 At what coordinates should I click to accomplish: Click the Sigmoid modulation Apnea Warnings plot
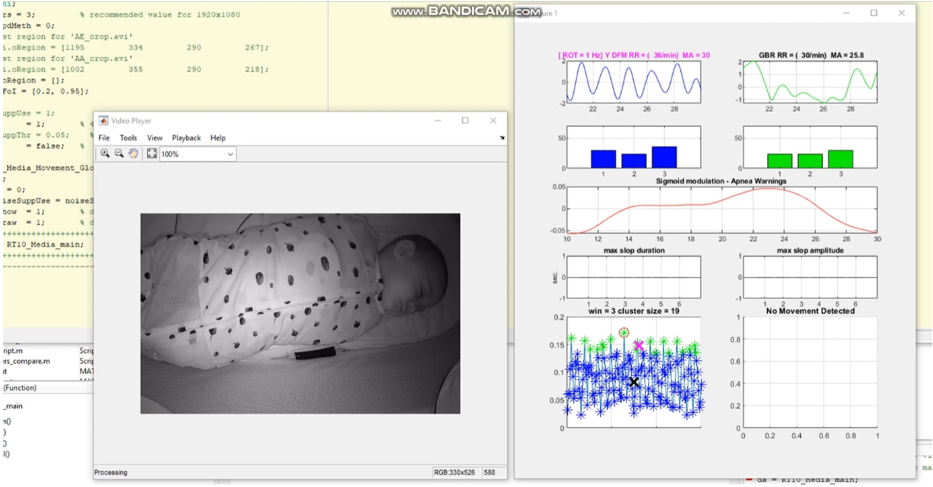[722, 210]
